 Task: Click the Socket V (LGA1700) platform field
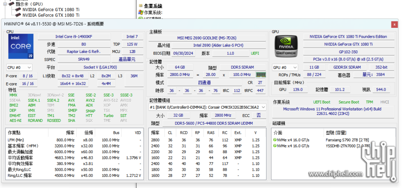[x=100, y=67]
